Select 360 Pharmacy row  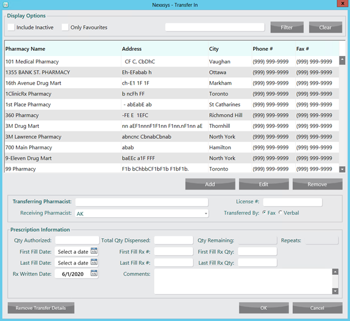coord(171,115)
